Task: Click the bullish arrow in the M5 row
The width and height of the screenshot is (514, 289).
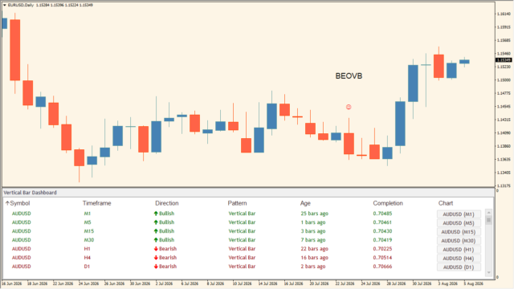Action: pos(156,222)
